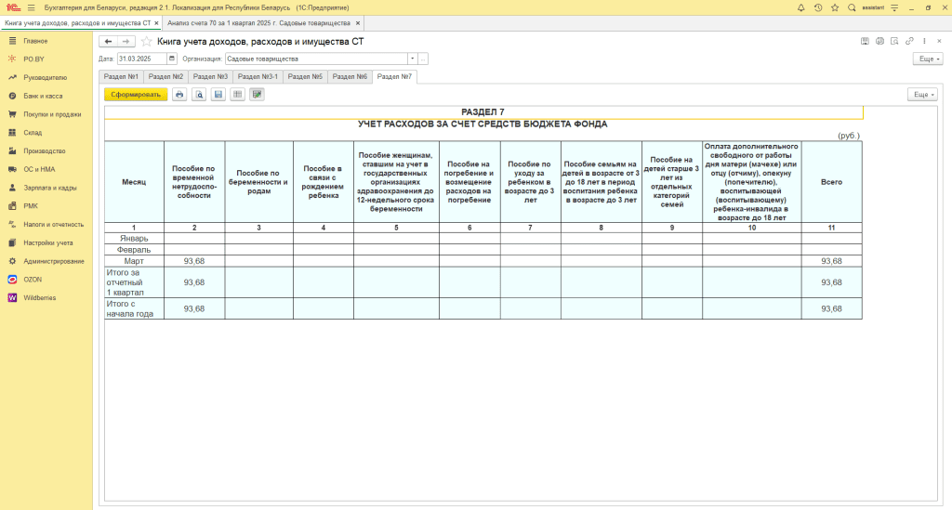The image size is (952, 510).
Task: Go back with the left arrow
Action: click(108, 41)
